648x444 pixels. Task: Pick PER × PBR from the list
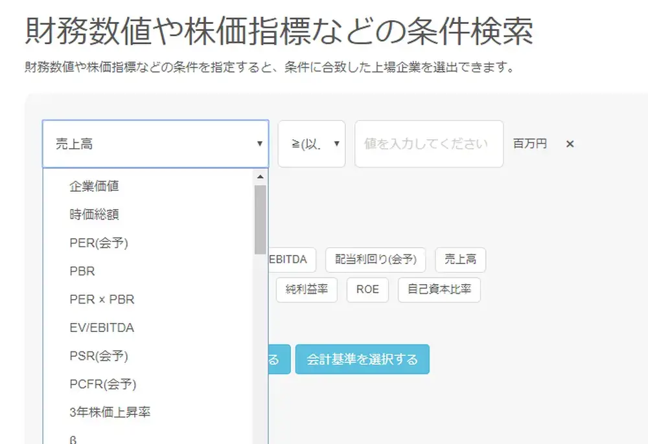148,299
